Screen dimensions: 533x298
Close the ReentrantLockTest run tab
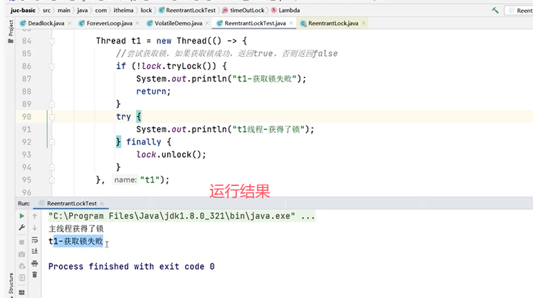point(102,204)
